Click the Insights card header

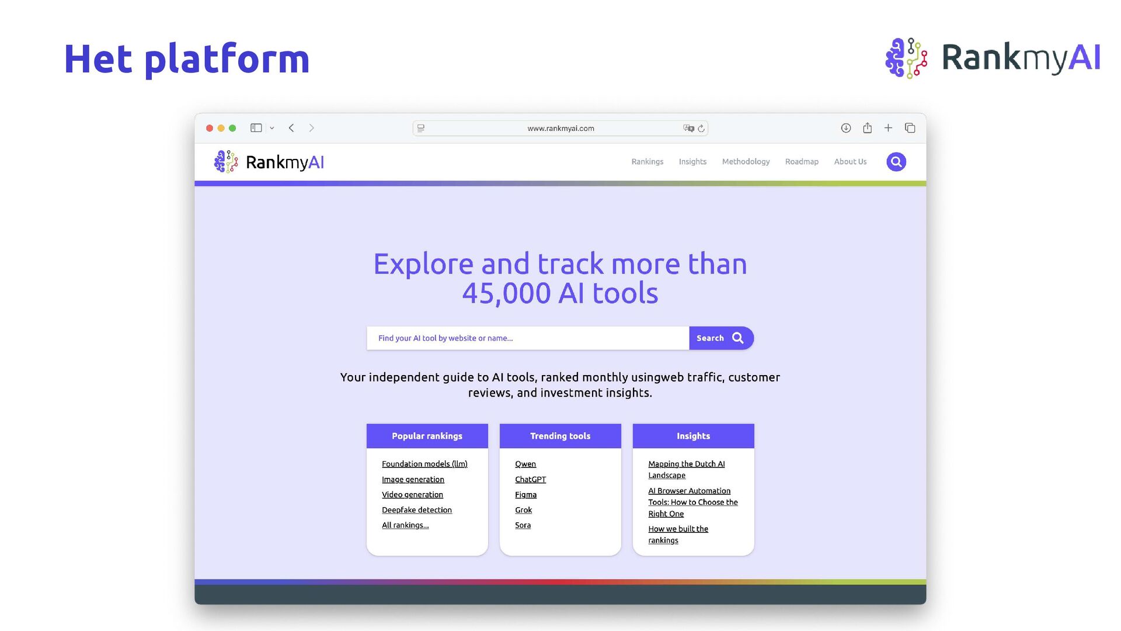coord(693,436)
